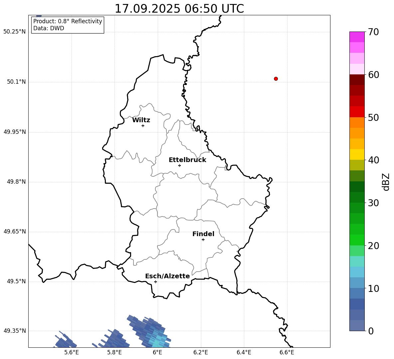394x359 pixels.
Task: Click the 6.6°E longitude label
Action: click(287, 352)
